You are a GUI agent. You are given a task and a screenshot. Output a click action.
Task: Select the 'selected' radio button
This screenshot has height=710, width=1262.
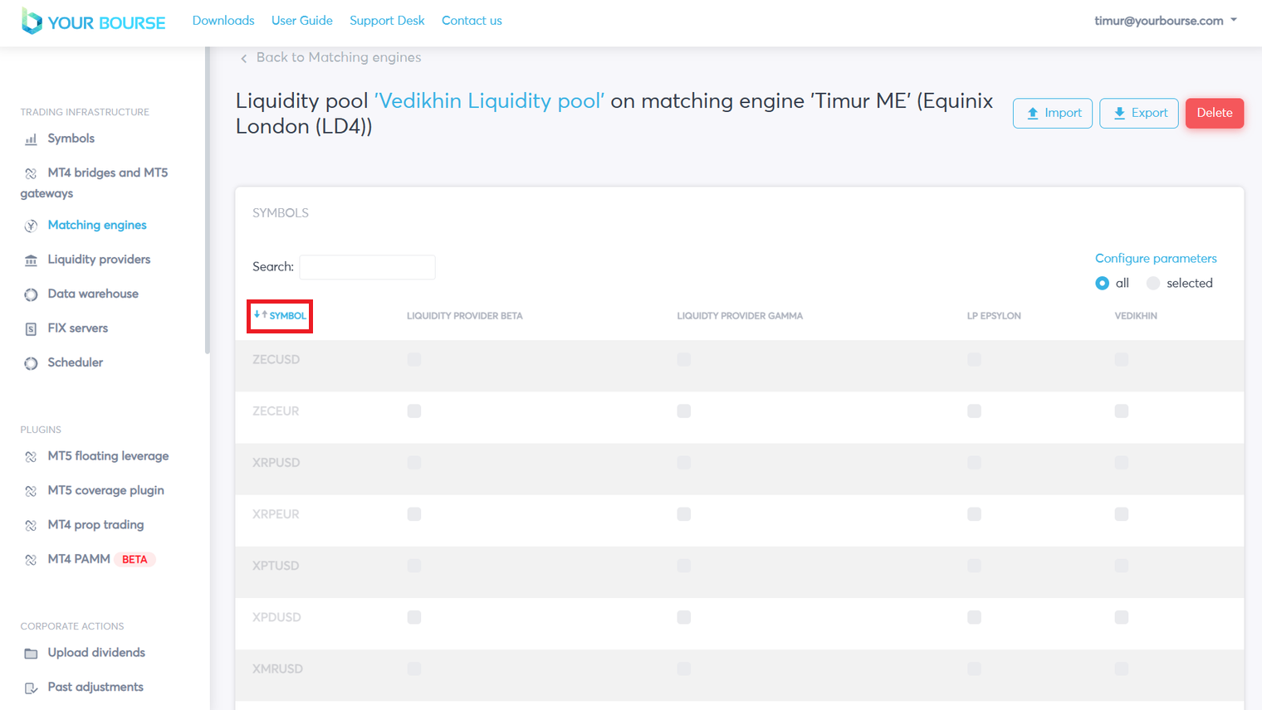pos(1152,284)
